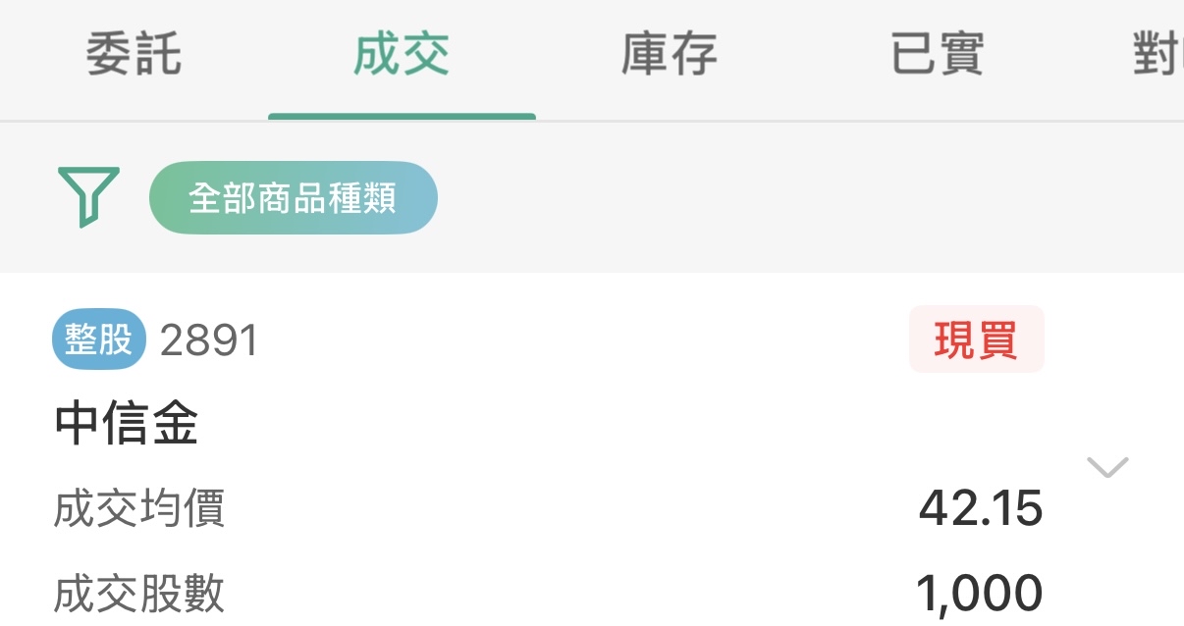Open the 中信金 stock name
This screenshot has height=626, width=1184.
pyautogui.click(x=127, y=424)
